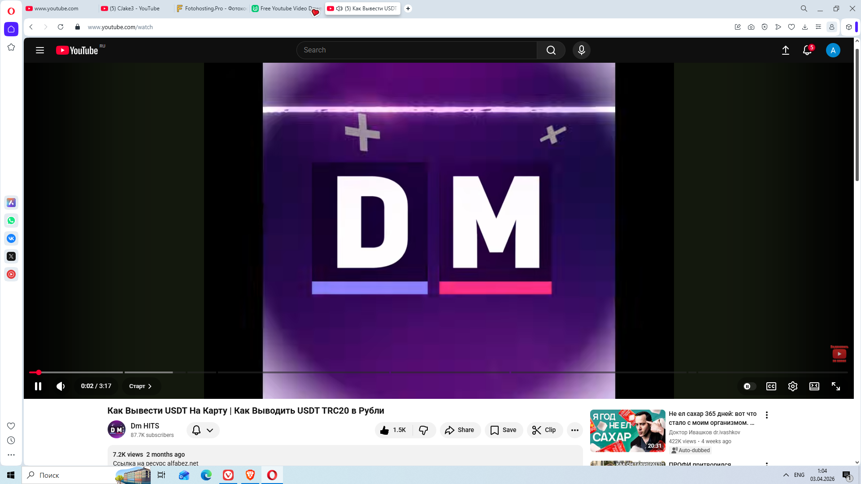This screenshot has height=484, width=861.
Task: Open the Dm HITS channel link
Action: pos(145,426)
